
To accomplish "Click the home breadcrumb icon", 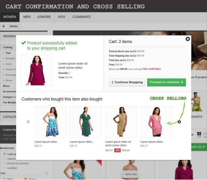I will point(4,26).
